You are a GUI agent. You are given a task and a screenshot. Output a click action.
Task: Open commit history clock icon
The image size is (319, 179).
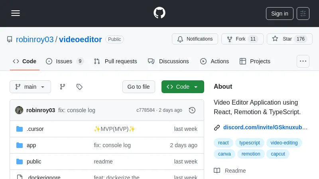(x=192, y=110)
